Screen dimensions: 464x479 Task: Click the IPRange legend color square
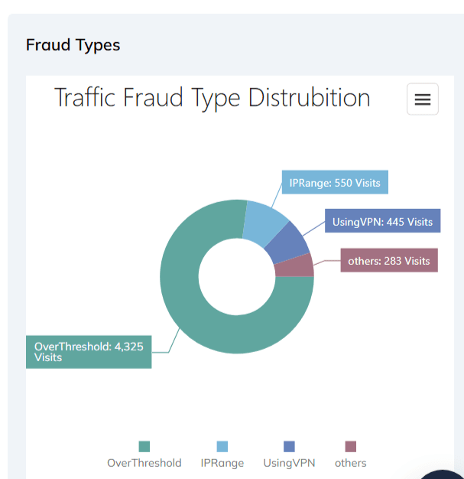[x=222, y=447]
